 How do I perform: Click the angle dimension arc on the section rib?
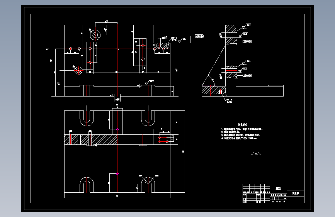pos(211,80)
